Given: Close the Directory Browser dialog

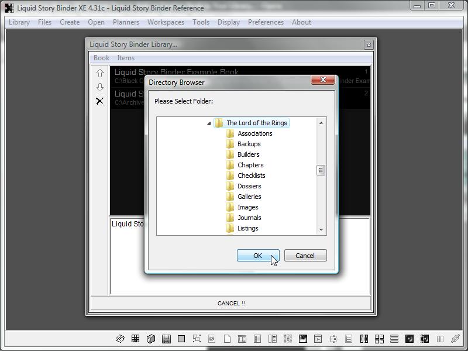Looking at the screenshot, I should pos(323,80).
